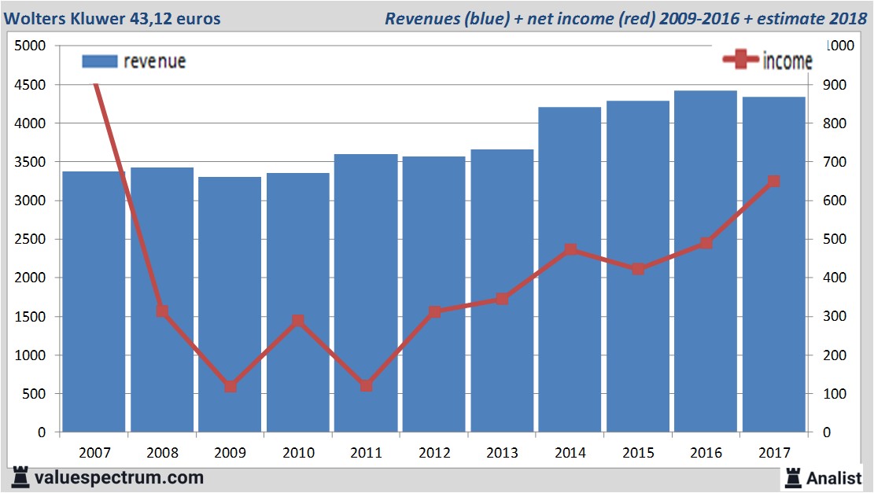Click the 2000 left axis label

[30, 278]
